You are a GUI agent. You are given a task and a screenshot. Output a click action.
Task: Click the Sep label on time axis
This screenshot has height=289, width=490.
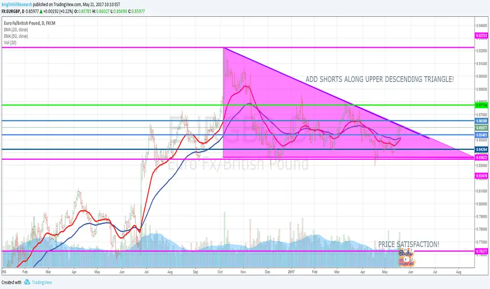(x=196, y=272)
